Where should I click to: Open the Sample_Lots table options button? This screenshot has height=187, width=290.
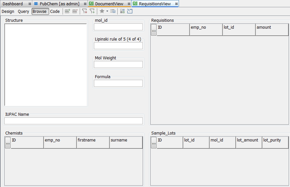click(154, 143)
